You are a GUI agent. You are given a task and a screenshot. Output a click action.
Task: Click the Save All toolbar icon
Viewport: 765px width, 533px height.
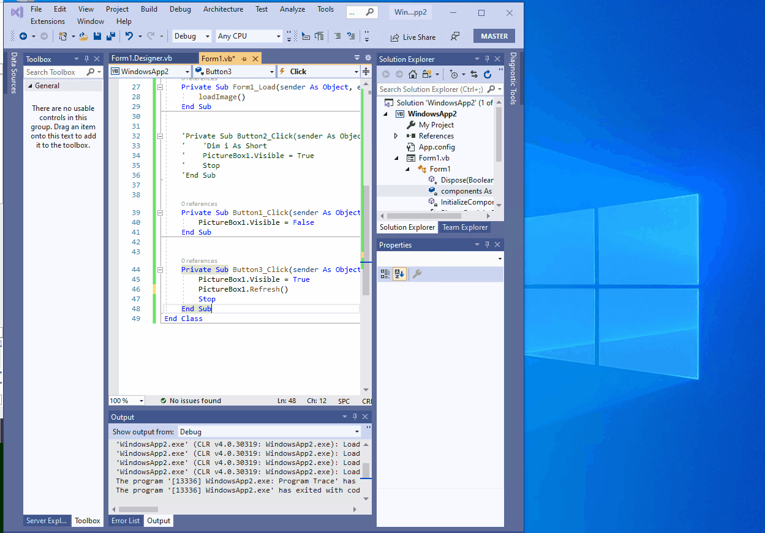click(111, 36)
